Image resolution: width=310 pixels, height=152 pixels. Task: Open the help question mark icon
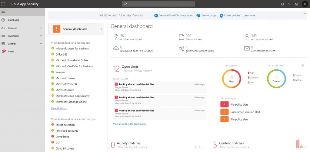(289, 4)
